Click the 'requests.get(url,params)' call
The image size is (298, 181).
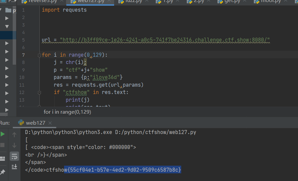[107, 85]
